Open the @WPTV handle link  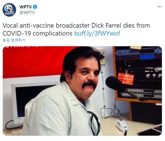pos(27,12)
